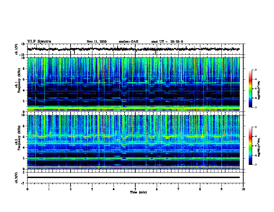This screenshot has height=212, width=274.
Task: Select the "start UT = 20:20:0" text
Action: click(167, 42)
